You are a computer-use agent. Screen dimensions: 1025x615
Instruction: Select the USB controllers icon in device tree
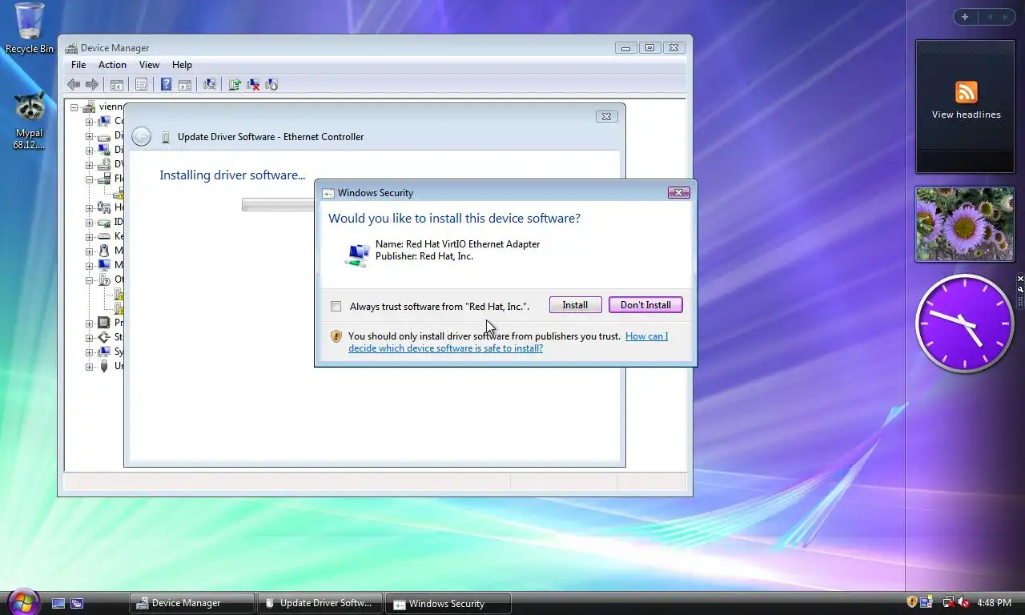(103, 366)
